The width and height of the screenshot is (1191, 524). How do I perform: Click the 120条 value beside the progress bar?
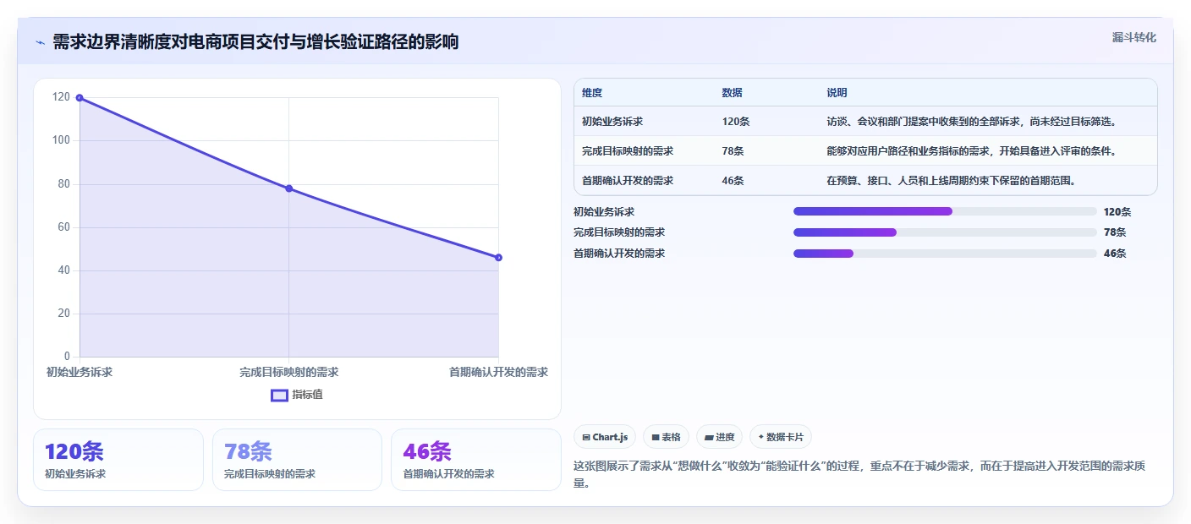tap(1117, 212)
